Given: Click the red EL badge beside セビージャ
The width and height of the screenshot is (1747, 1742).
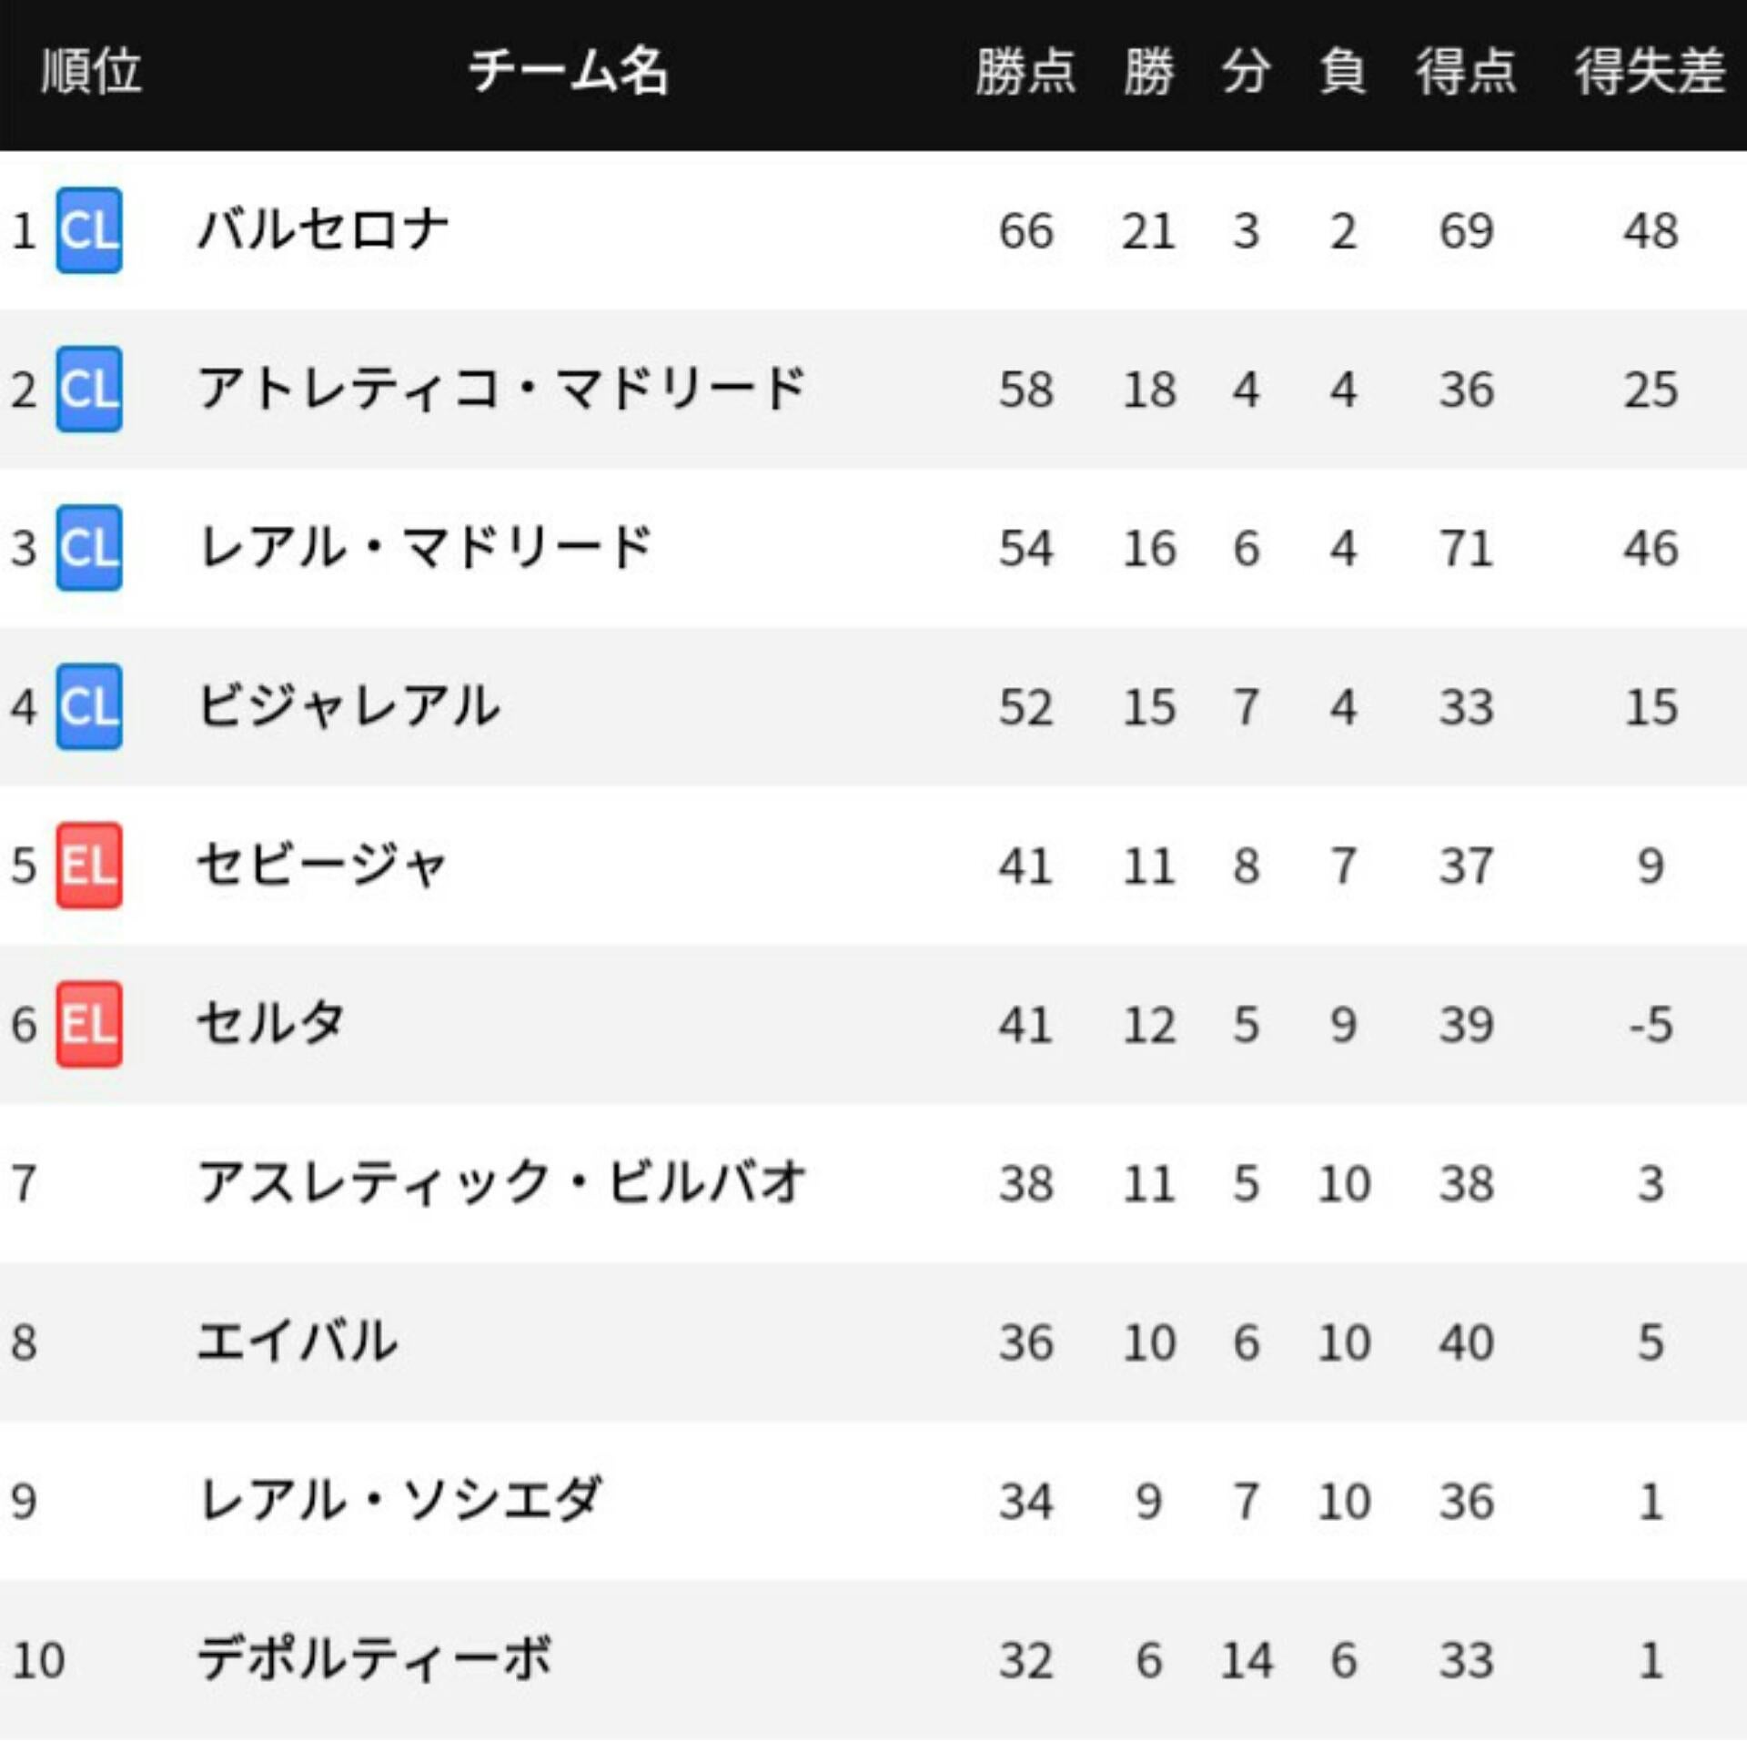Looking at the screenshot, I should [89, 866].
